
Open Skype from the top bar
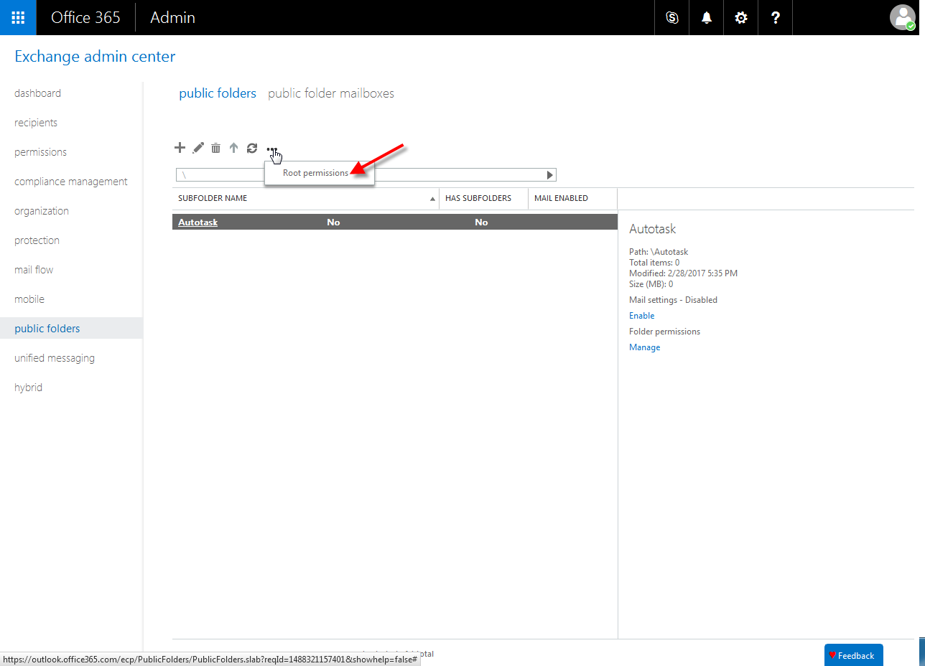[672, 17]
